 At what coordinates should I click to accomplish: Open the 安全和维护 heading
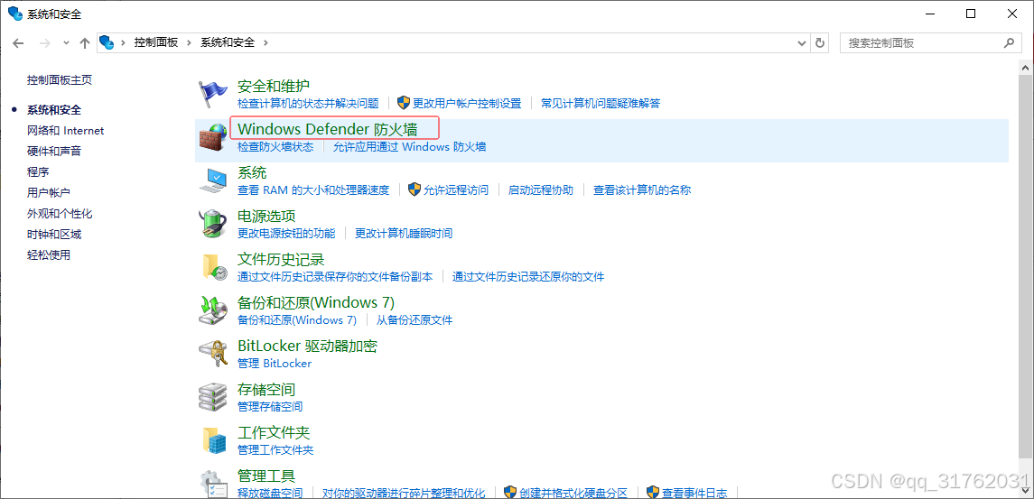coord(274,86)
